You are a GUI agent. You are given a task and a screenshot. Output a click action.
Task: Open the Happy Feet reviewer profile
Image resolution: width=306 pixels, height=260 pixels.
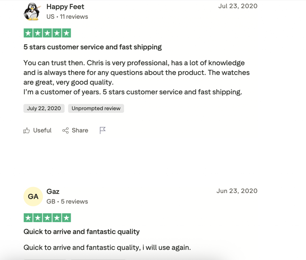coord(65,7)
